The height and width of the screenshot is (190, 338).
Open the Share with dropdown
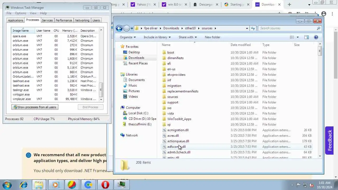[188, 37]
